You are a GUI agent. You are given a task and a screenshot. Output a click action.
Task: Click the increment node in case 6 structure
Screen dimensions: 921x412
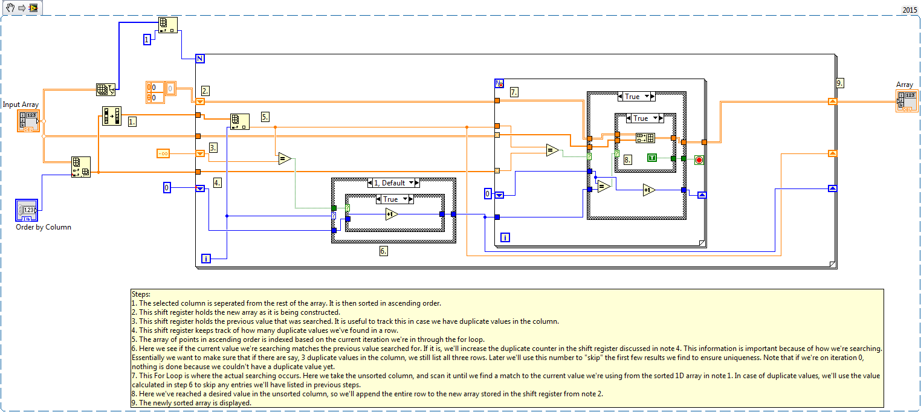392,214
